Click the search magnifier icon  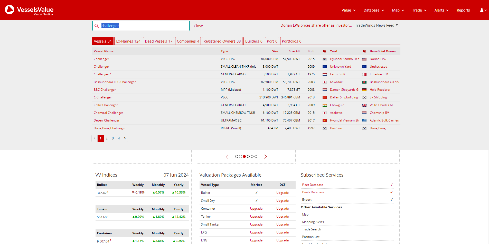97,26
